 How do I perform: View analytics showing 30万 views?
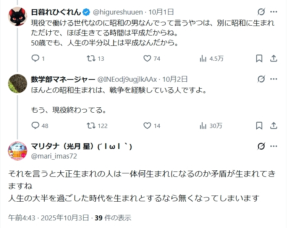click(203, 126)
